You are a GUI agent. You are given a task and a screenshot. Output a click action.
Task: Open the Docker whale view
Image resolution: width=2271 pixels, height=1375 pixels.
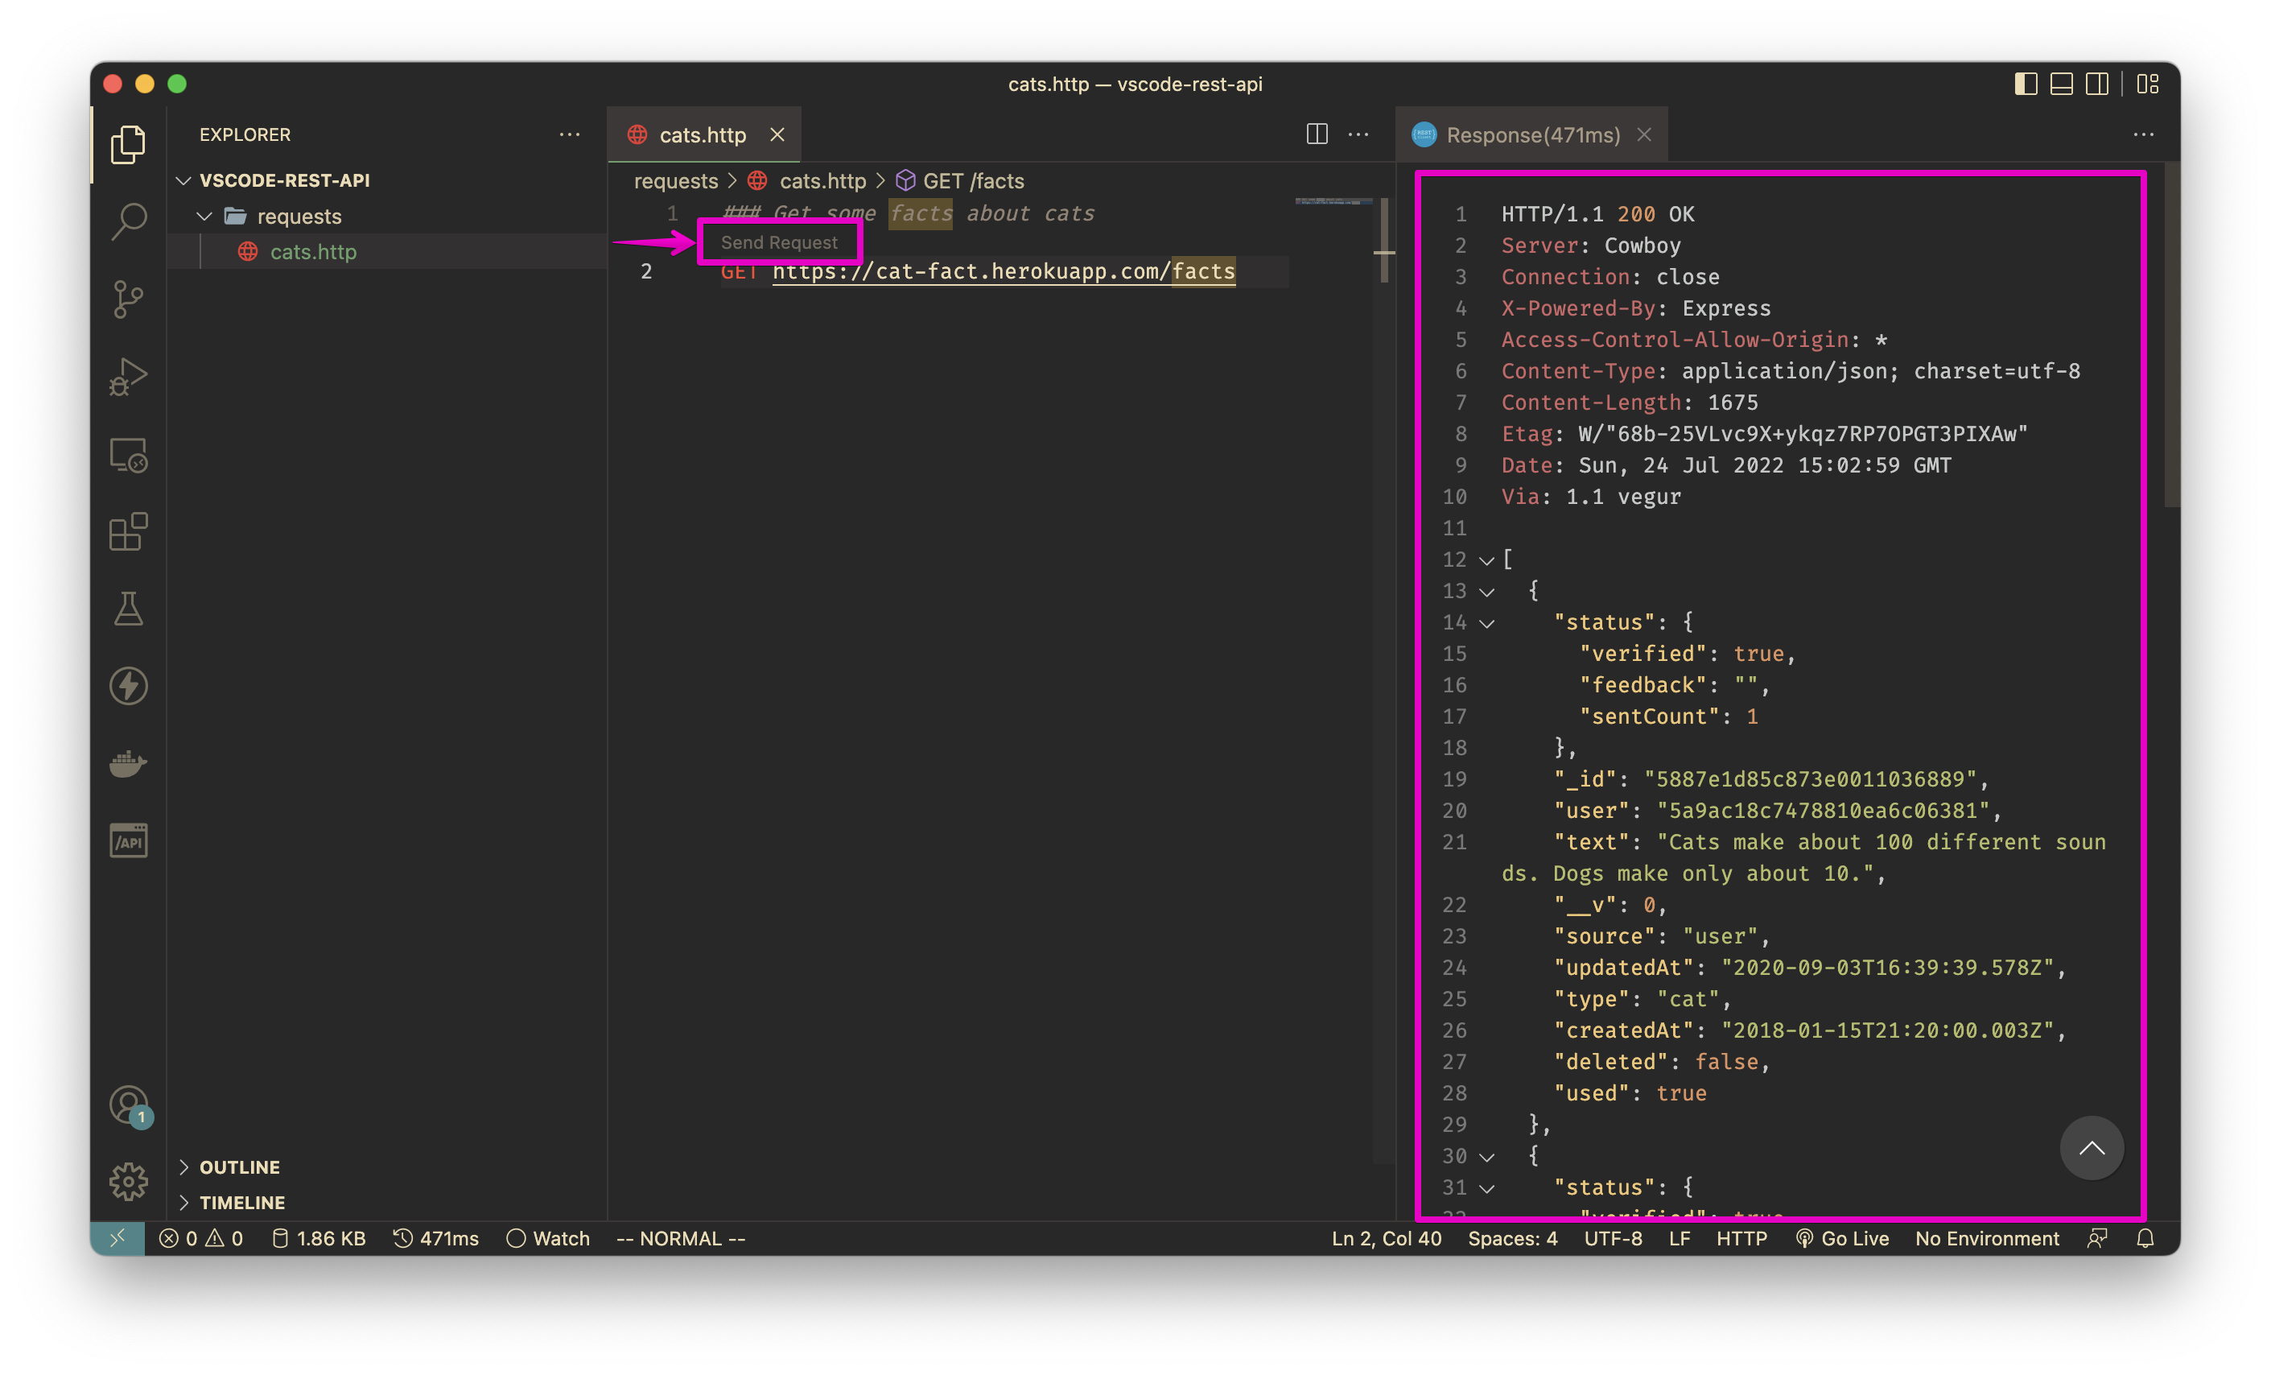128,764
